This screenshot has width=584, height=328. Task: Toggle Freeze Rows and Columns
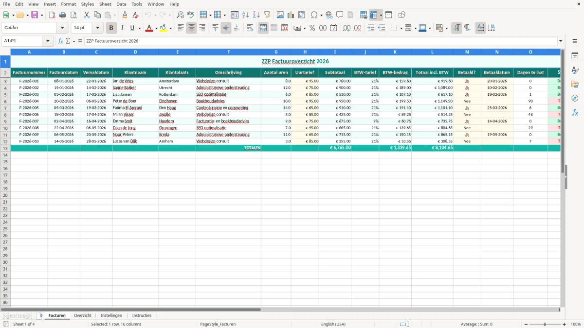(x=374, y=15)
